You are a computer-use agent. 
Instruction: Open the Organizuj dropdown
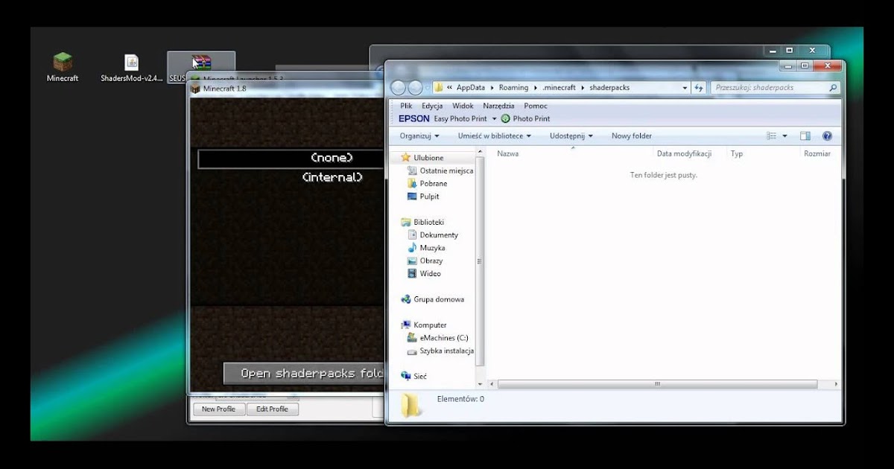click(x=419, y=136)
